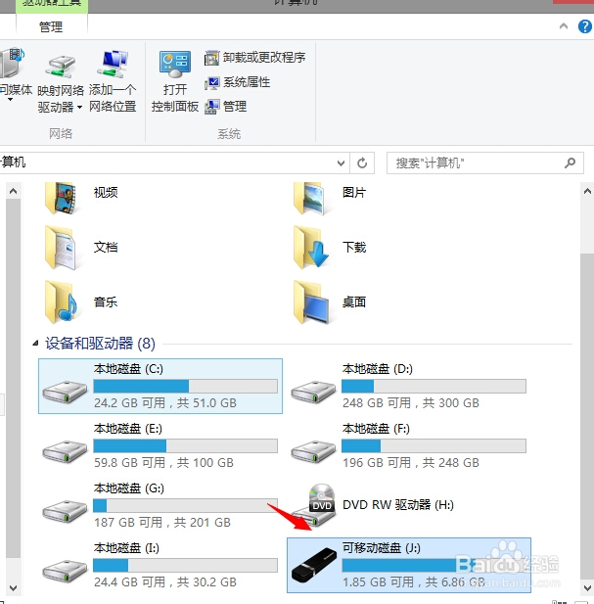Select the 本地磁盘 (I:) drive icon
The height and width of the screenshot is (604, 594).
(x=65, y=571)
